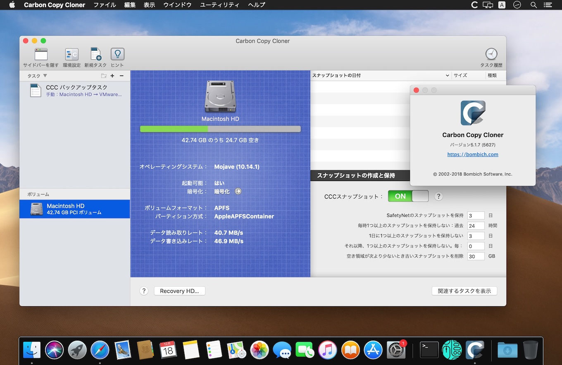
Task: Add a task with the plus button
Action: (x=112, y=76)
